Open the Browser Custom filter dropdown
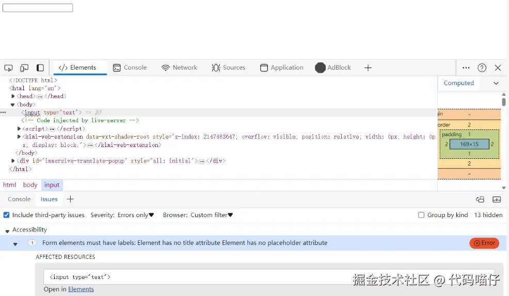 click(x=212, y=215)
